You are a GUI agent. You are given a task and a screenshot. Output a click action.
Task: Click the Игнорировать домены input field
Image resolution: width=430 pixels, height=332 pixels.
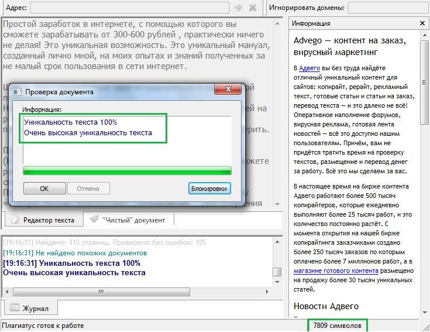coord(387,8)
